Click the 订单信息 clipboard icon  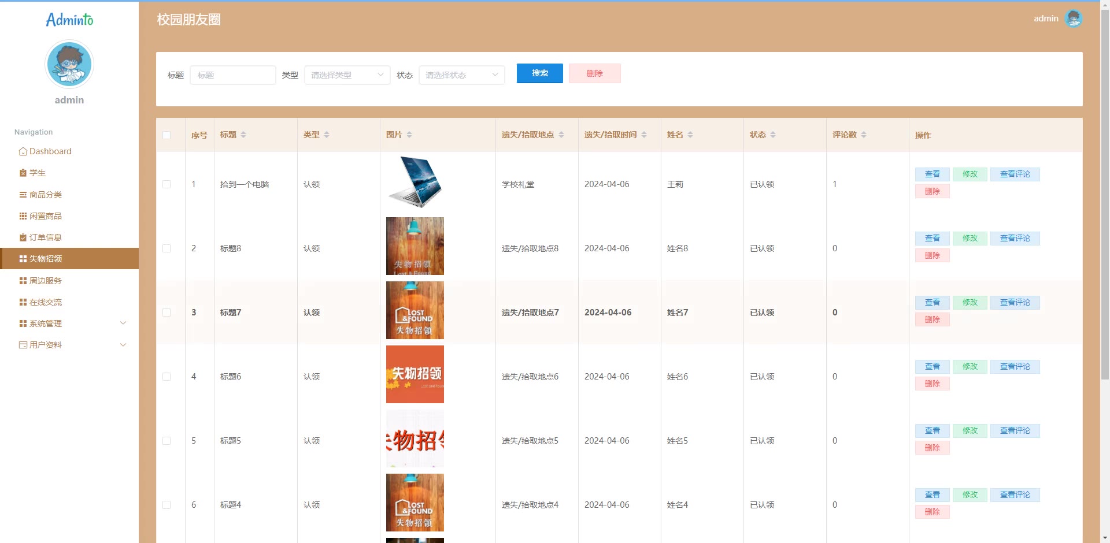(x=23, y=237)
